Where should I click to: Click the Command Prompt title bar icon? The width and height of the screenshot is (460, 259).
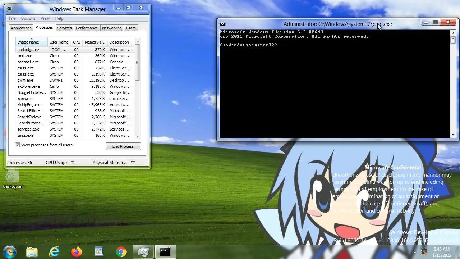(x=223, y=24)
